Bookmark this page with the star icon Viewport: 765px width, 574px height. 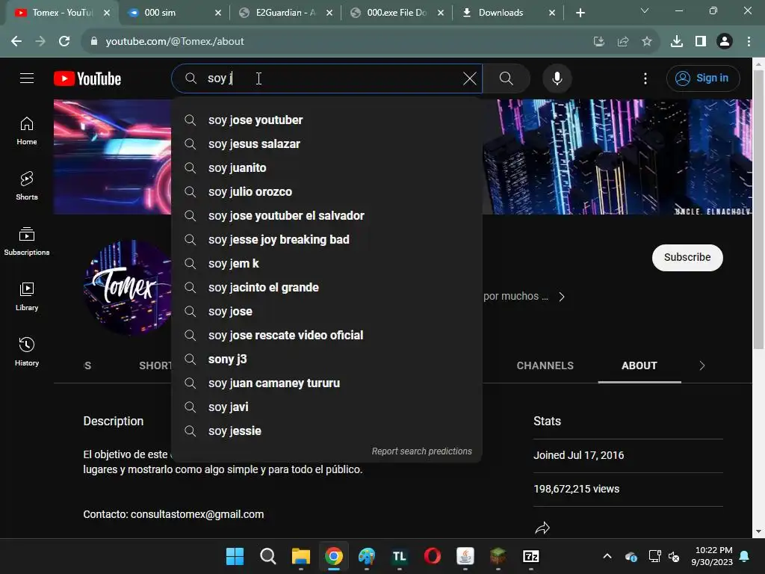coord(647,42)
